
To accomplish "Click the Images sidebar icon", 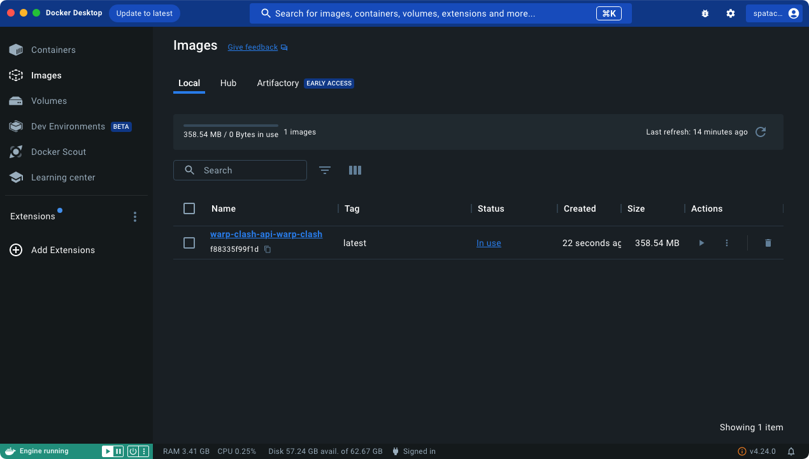I will pos(16,75).
